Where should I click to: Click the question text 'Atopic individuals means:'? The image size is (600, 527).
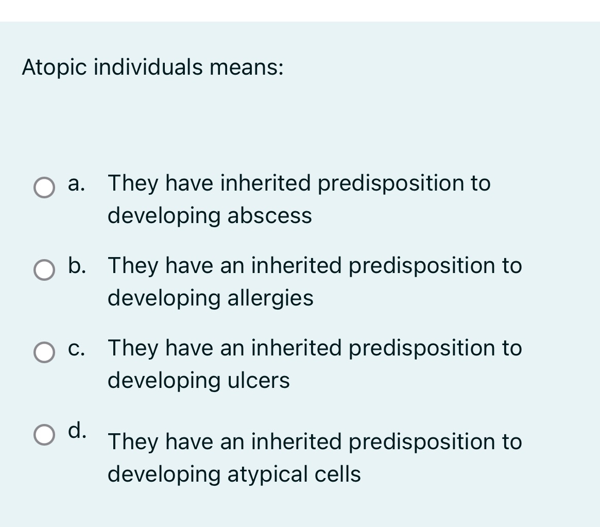[152, 66]
